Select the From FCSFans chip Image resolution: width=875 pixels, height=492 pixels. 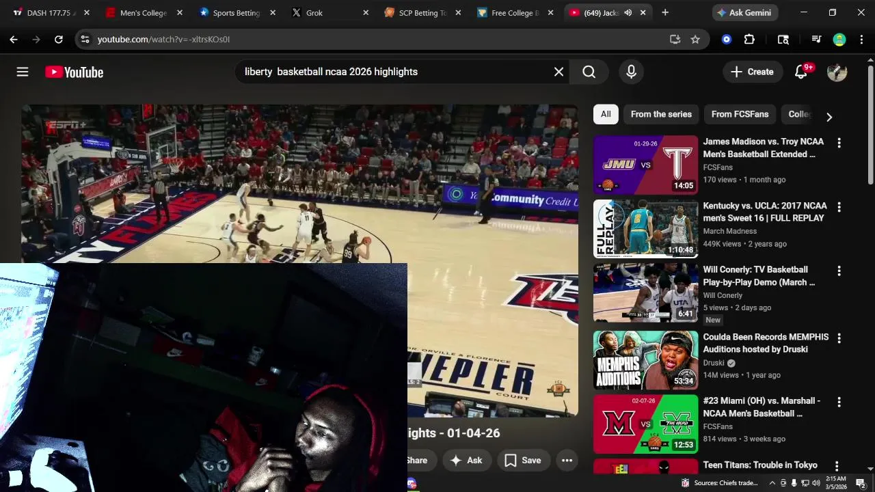740,114
